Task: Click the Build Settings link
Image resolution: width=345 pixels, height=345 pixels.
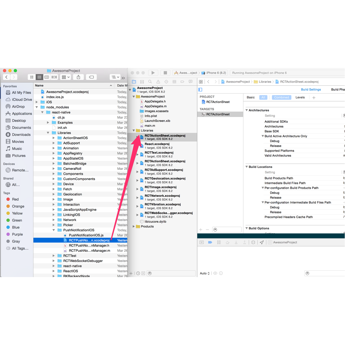Action: [x=311, y=89]
